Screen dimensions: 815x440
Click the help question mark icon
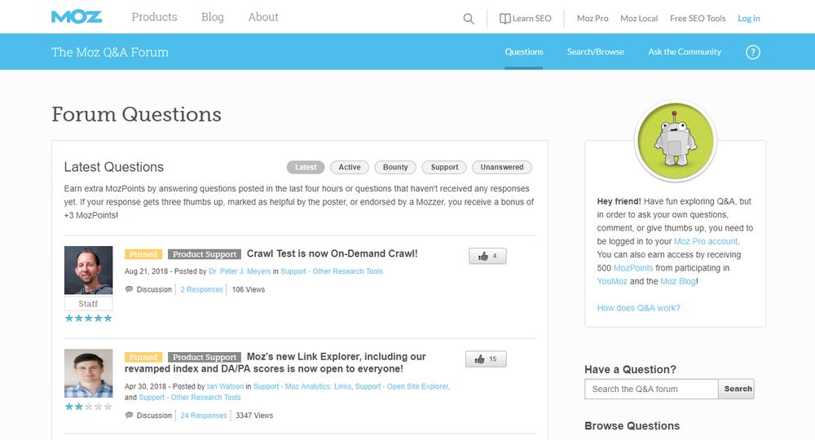(753, 52)
